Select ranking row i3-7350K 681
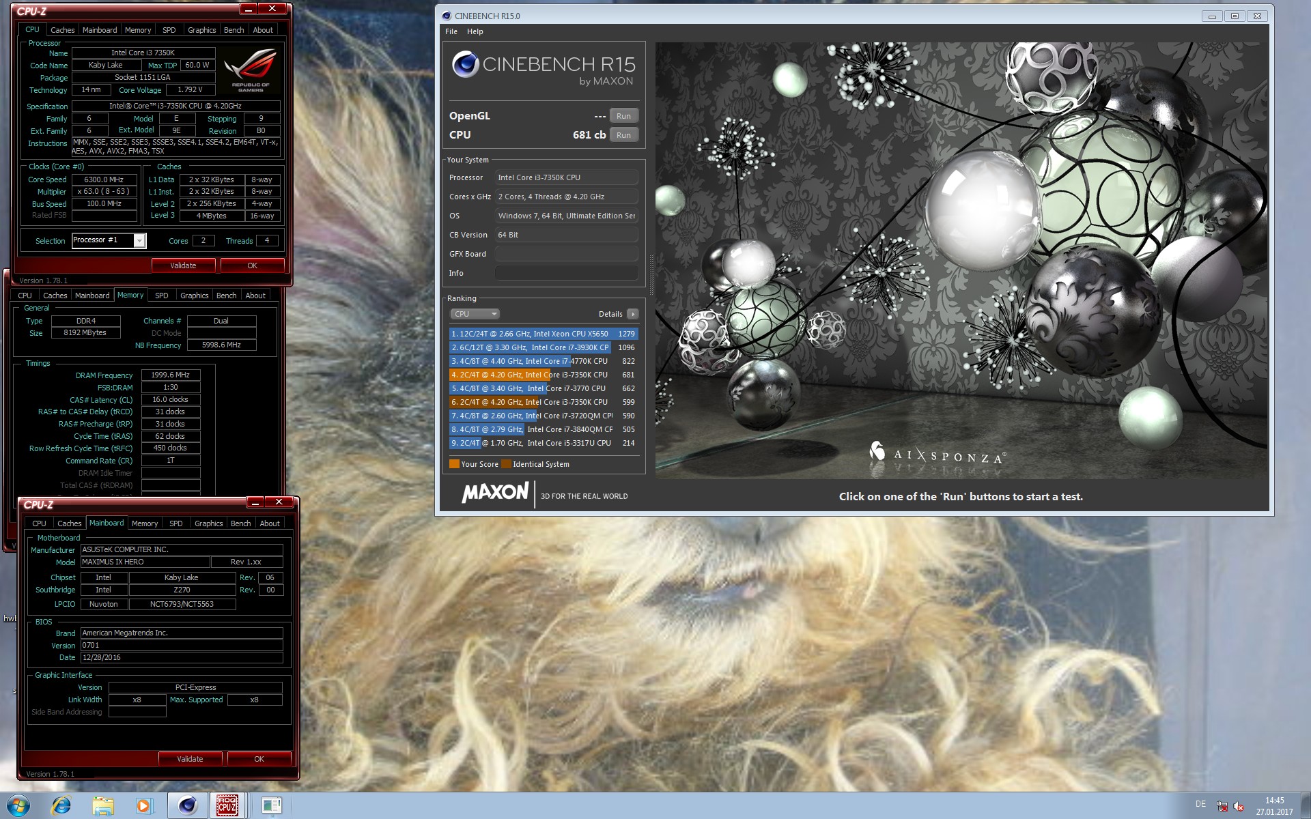 tap(544, 375)
